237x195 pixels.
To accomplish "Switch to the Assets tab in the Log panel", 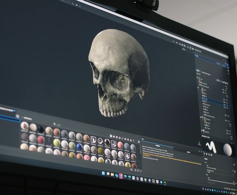I will (x=189, y=152).
